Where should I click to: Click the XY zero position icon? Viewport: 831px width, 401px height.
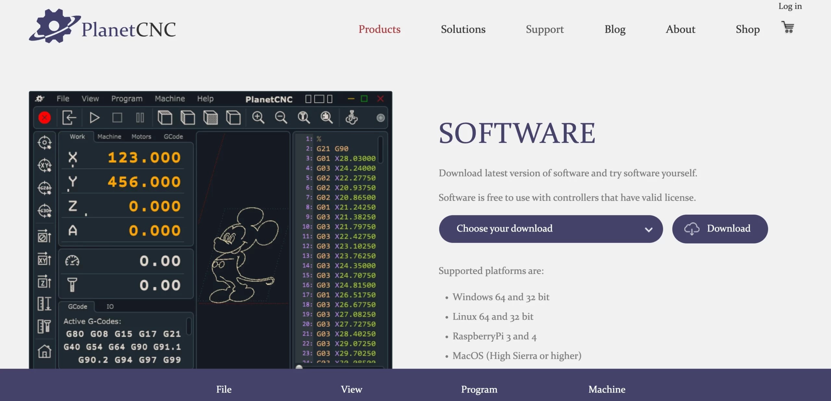pos(44,164)
